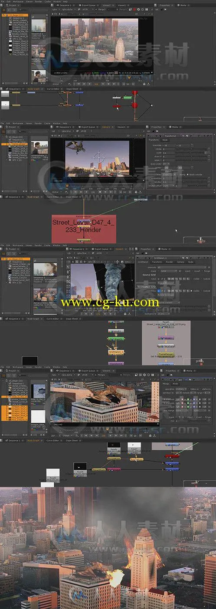Adjust the skew X slider in Transform2
The width and height of the screenshot is (216, 609).
[191, 157]
